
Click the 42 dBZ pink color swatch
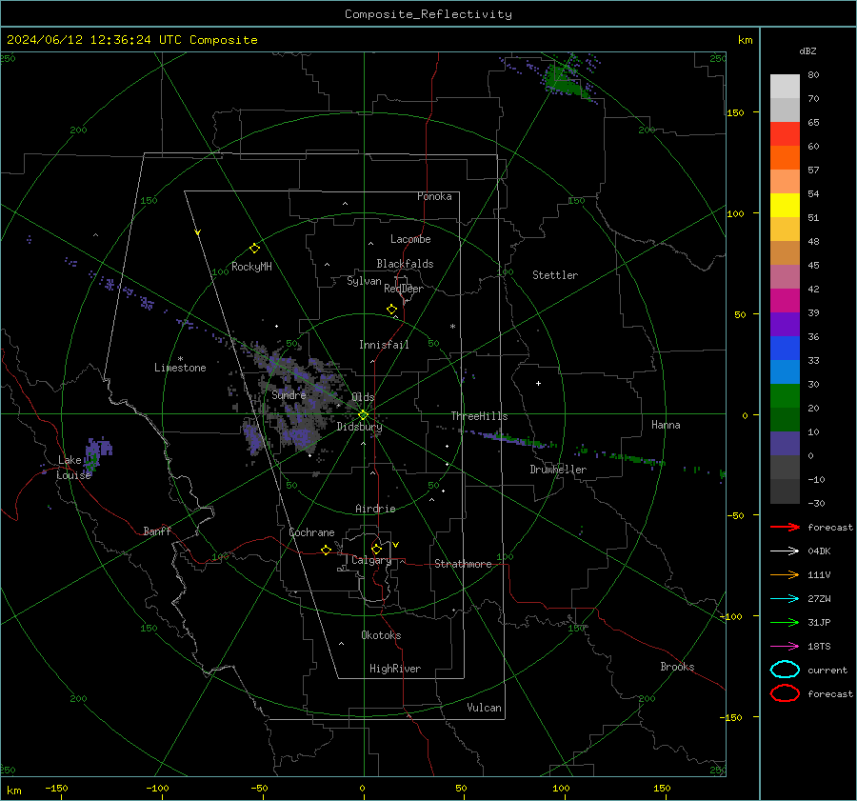pos(785,276)
